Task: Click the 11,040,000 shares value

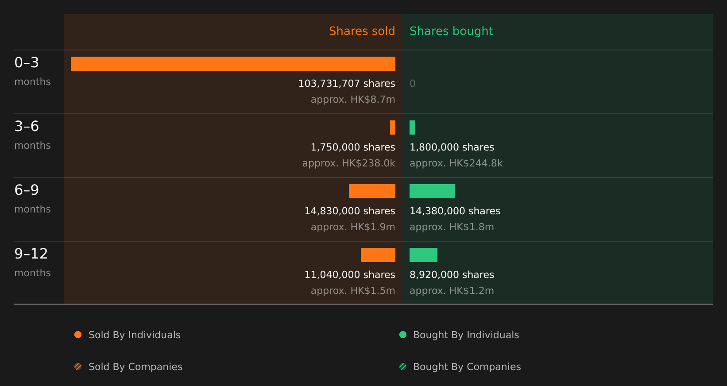Action: [x=350, y=275]
